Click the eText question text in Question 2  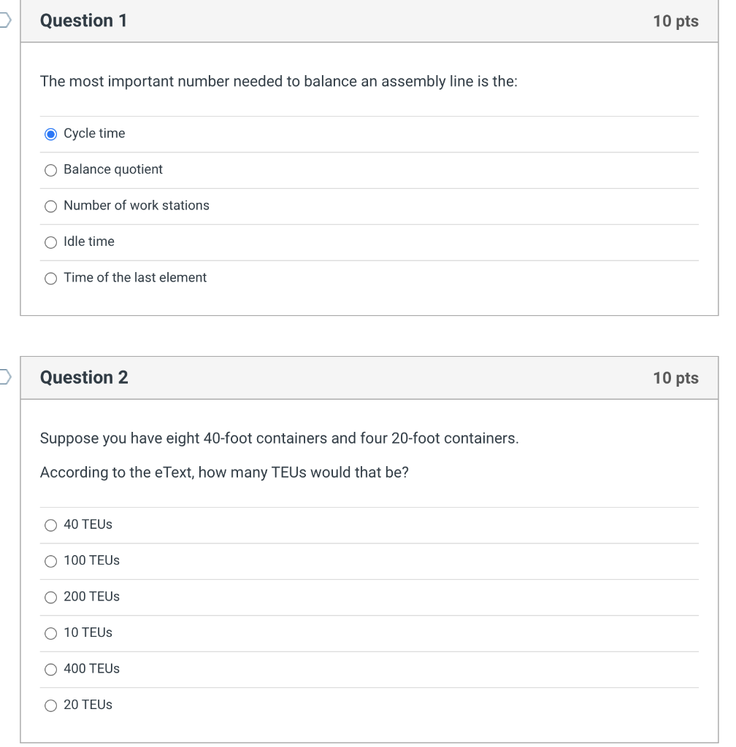(223, 473)
